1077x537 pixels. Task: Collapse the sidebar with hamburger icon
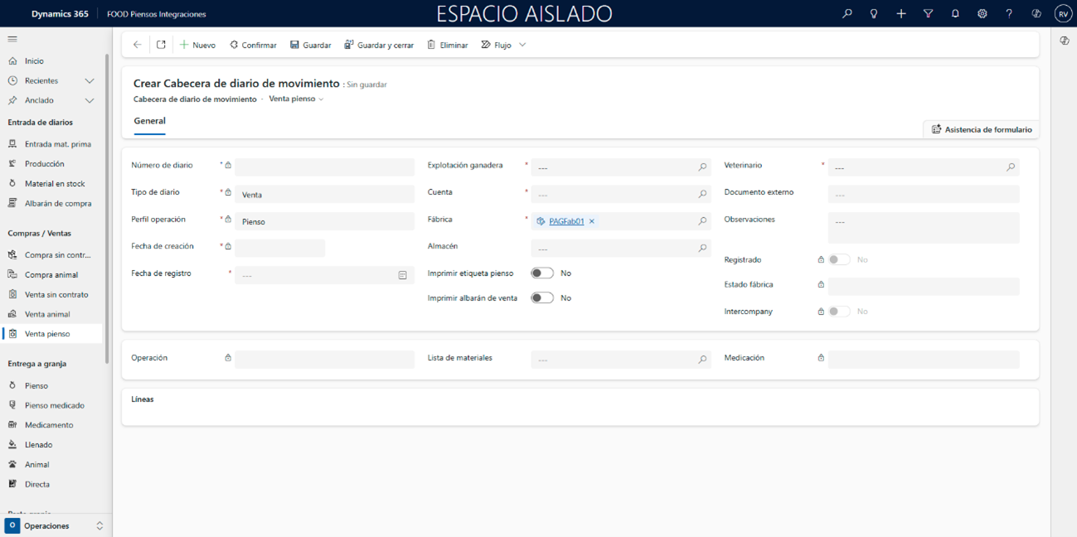pos(12,39)
